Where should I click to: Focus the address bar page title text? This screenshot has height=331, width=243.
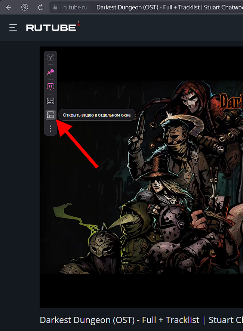[169, 7]
